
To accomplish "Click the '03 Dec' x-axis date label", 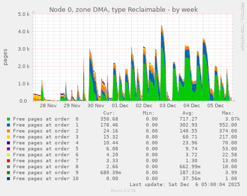I will click(168, 106).
